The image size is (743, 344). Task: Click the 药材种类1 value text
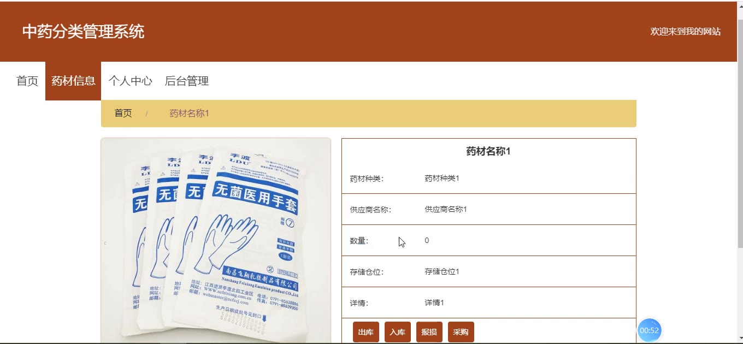click(x=442, y=178)
